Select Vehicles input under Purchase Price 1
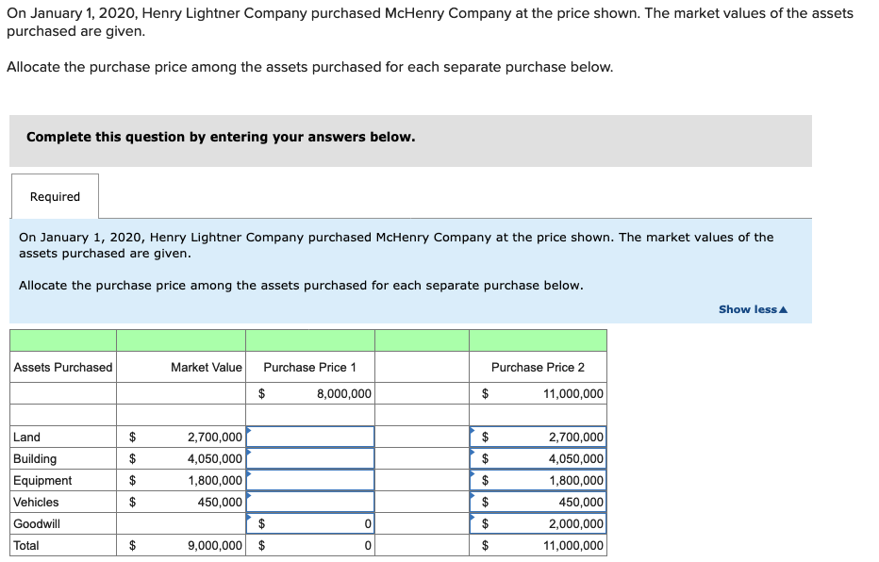 click(310, 502)
